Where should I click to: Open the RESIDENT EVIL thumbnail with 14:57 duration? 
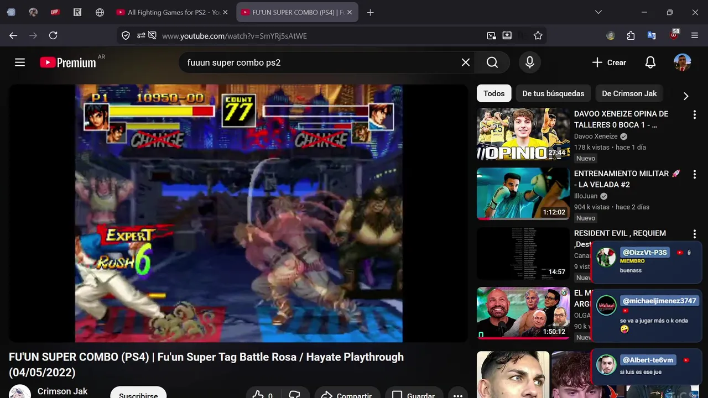tap(523, 254)
